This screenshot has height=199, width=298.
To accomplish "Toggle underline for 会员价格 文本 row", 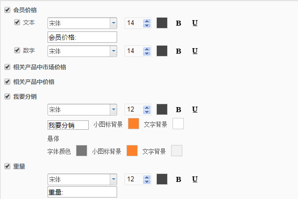I will (195, 23).
